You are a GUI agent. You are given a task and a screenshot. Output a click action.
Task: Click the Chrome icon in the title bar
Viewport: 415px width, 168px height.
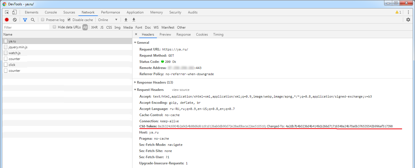coord(4,4)
